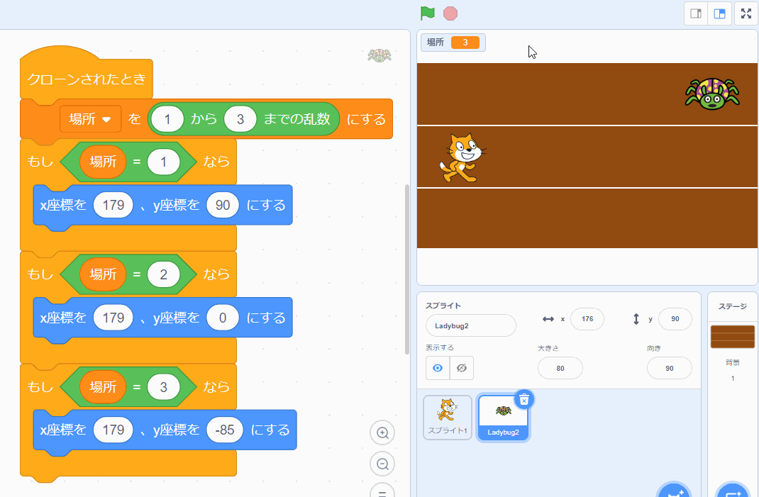Click the workspace vertical scrollbar

(x=407, y=269)
